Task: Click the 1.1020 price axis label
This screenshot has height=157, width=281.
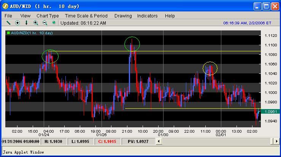Action: [271, 83]
